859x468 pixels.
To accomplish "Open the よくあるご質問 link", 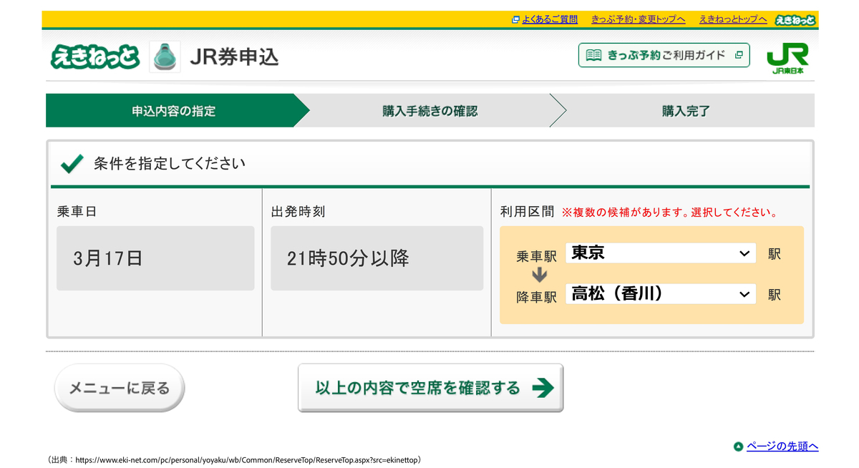I will [550, 20].
